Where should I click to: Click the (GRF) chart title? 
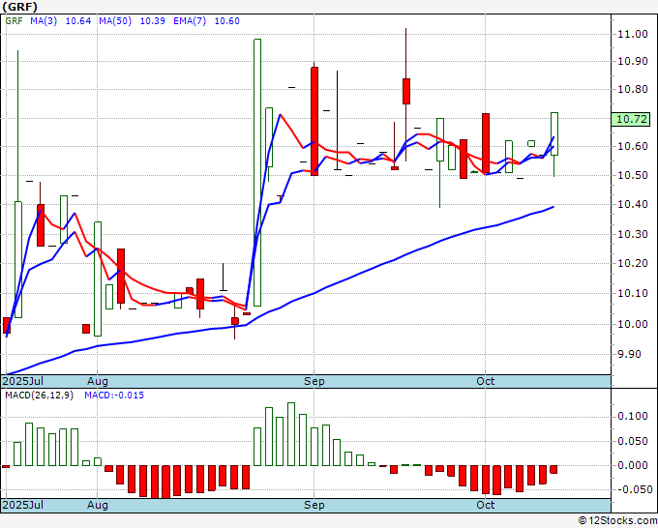[19, 7]
